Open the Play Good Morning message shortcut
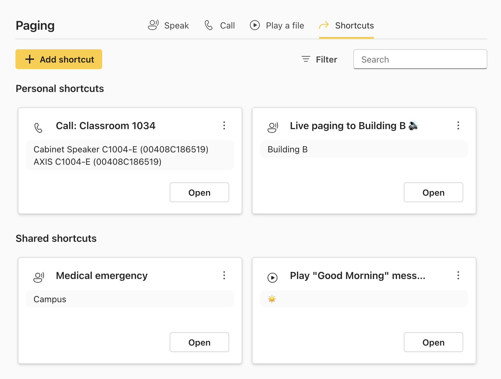The image size is (501, 379). coord(433,342)
